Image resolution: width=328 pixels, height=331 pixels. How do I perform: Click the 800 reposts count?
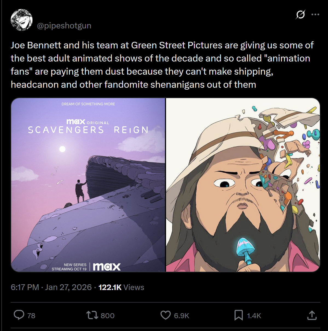click(x=108, y=316)
